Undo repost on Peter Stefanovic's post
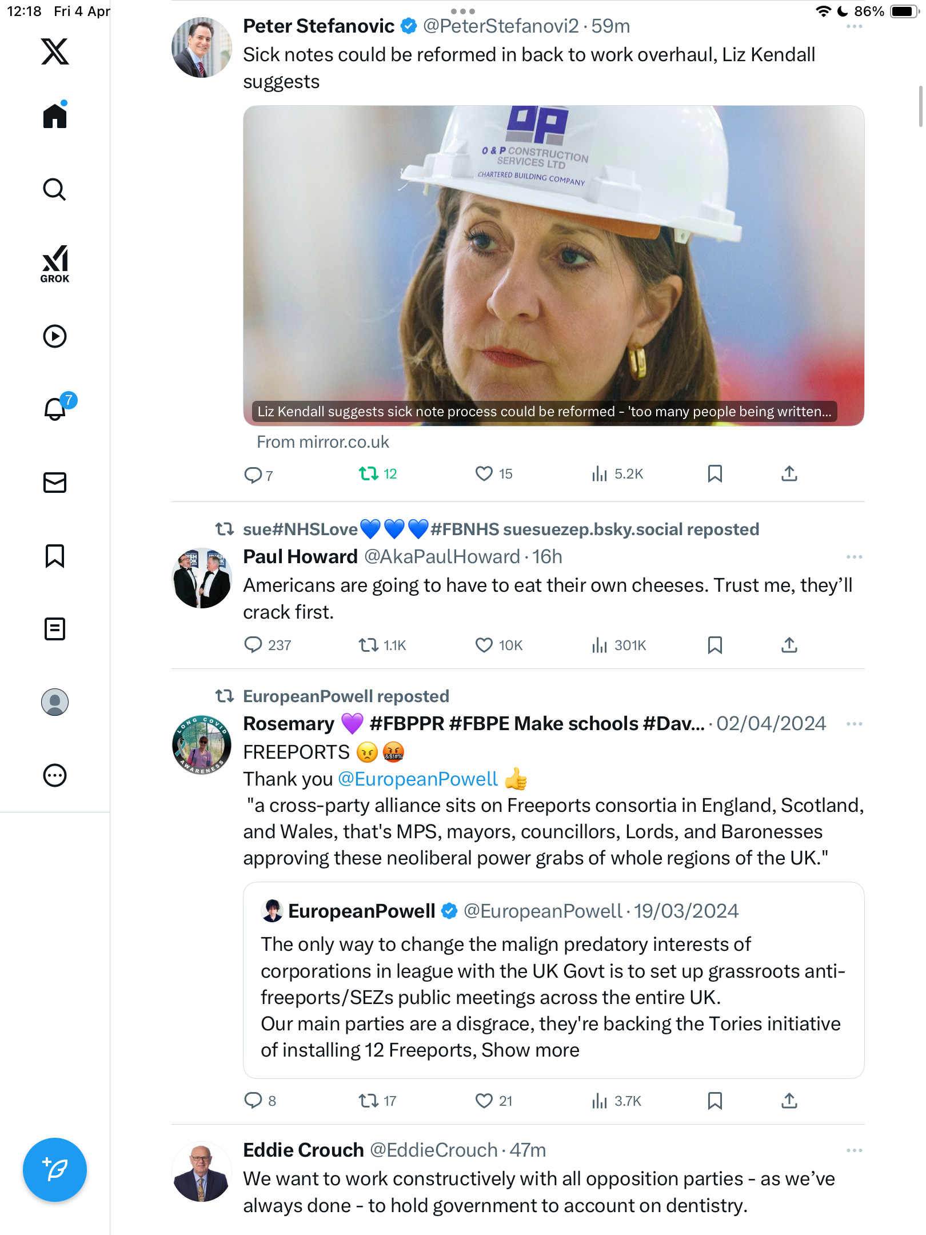 tap(378, 474)
